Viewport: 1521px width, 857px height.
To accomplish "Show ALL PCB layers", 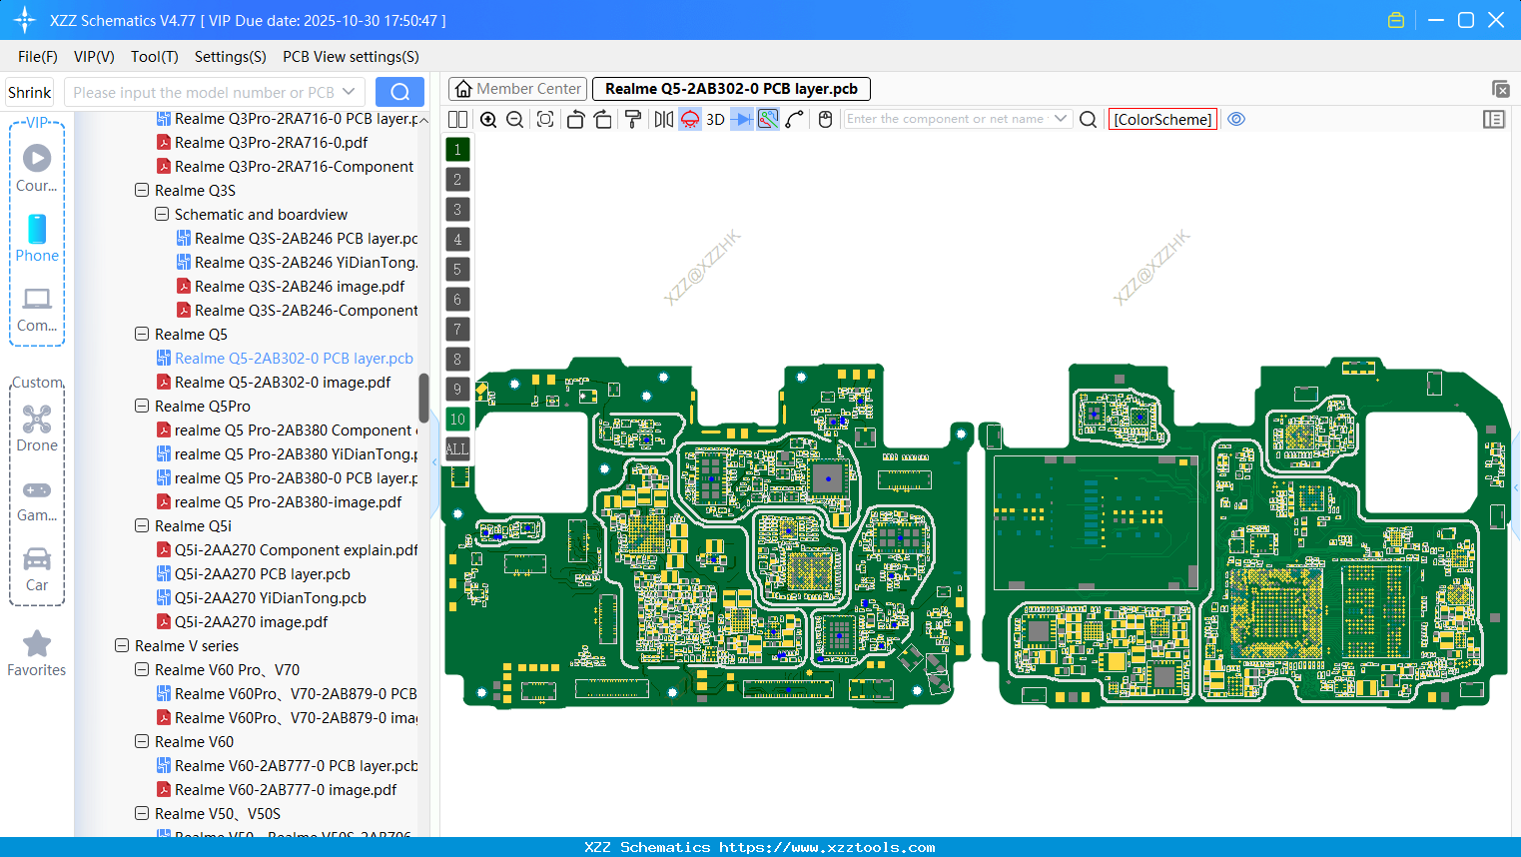I will 457,448.
